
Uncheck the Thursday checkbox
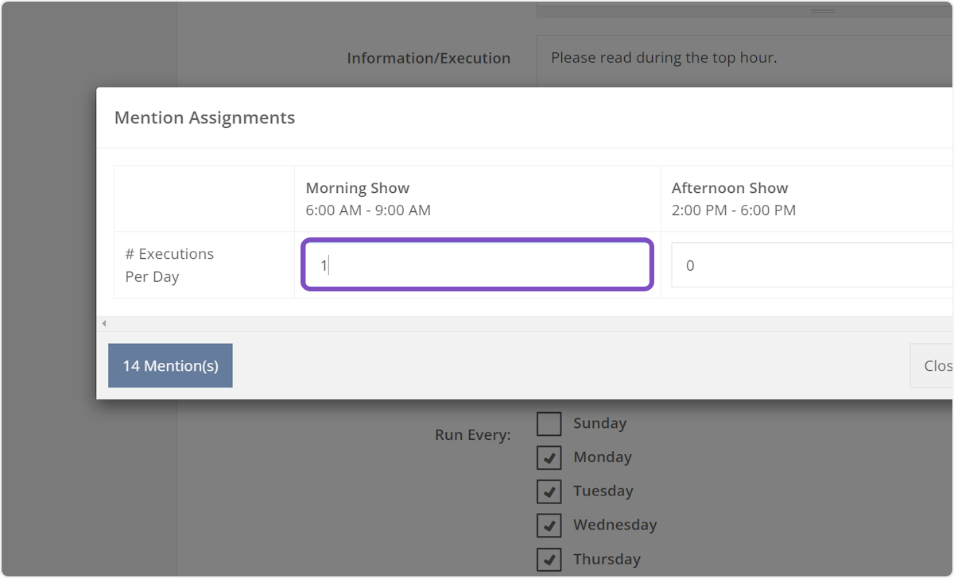pyautogui.click(x=549, y=559)
